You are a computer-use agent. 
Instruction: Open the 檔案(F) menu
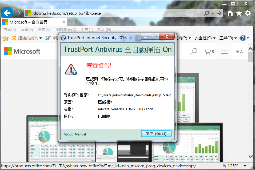pos(10,30)
